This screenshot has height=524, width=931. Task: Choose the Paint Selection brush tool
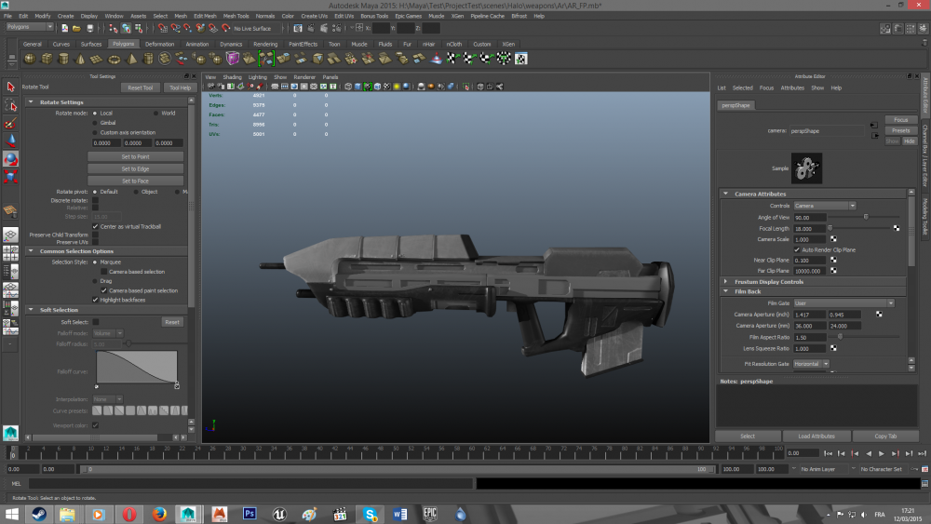pos(11,122)
